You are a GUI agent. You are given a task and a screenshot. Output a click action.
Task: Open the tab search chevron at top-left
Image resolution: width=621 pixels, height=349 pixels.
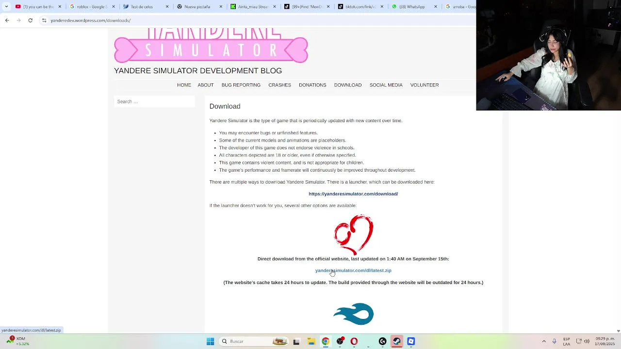[6, 7]
